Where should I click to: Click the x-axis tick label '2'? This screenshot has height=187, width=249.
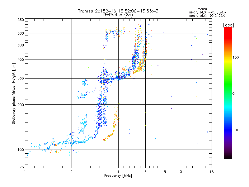click(x=72, y=172)
